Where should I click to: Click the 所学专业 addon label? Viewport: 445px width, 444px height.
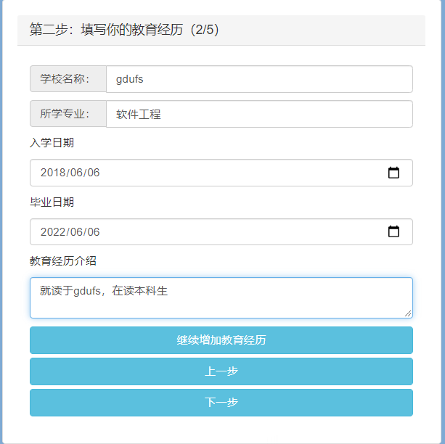[x=68, y=114]
